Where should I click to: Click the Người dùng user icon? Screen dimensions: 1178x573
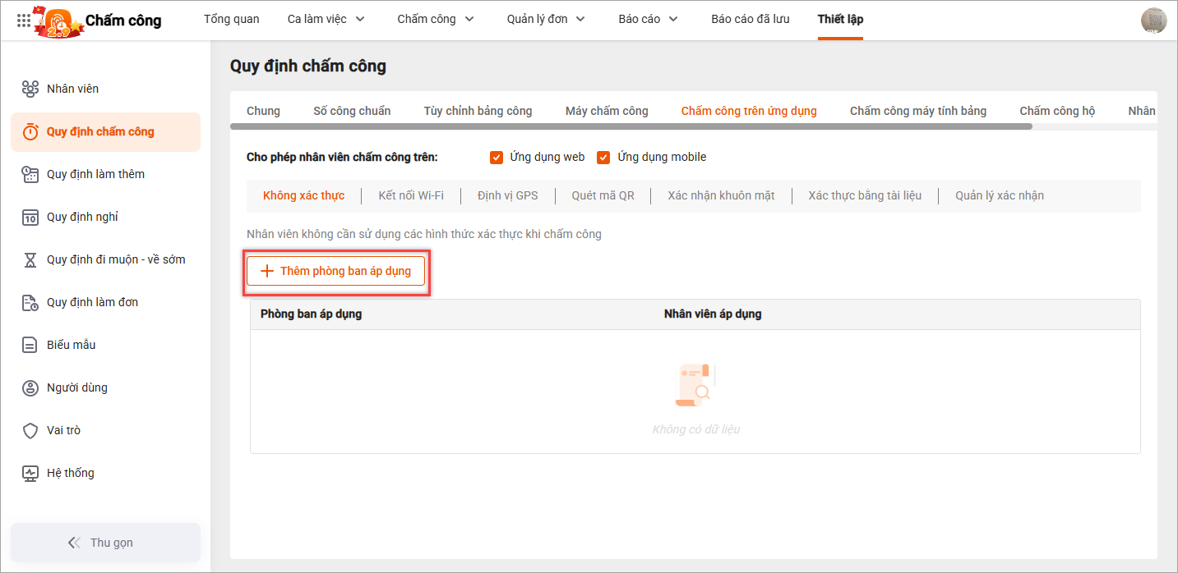[x=30, y=387]
